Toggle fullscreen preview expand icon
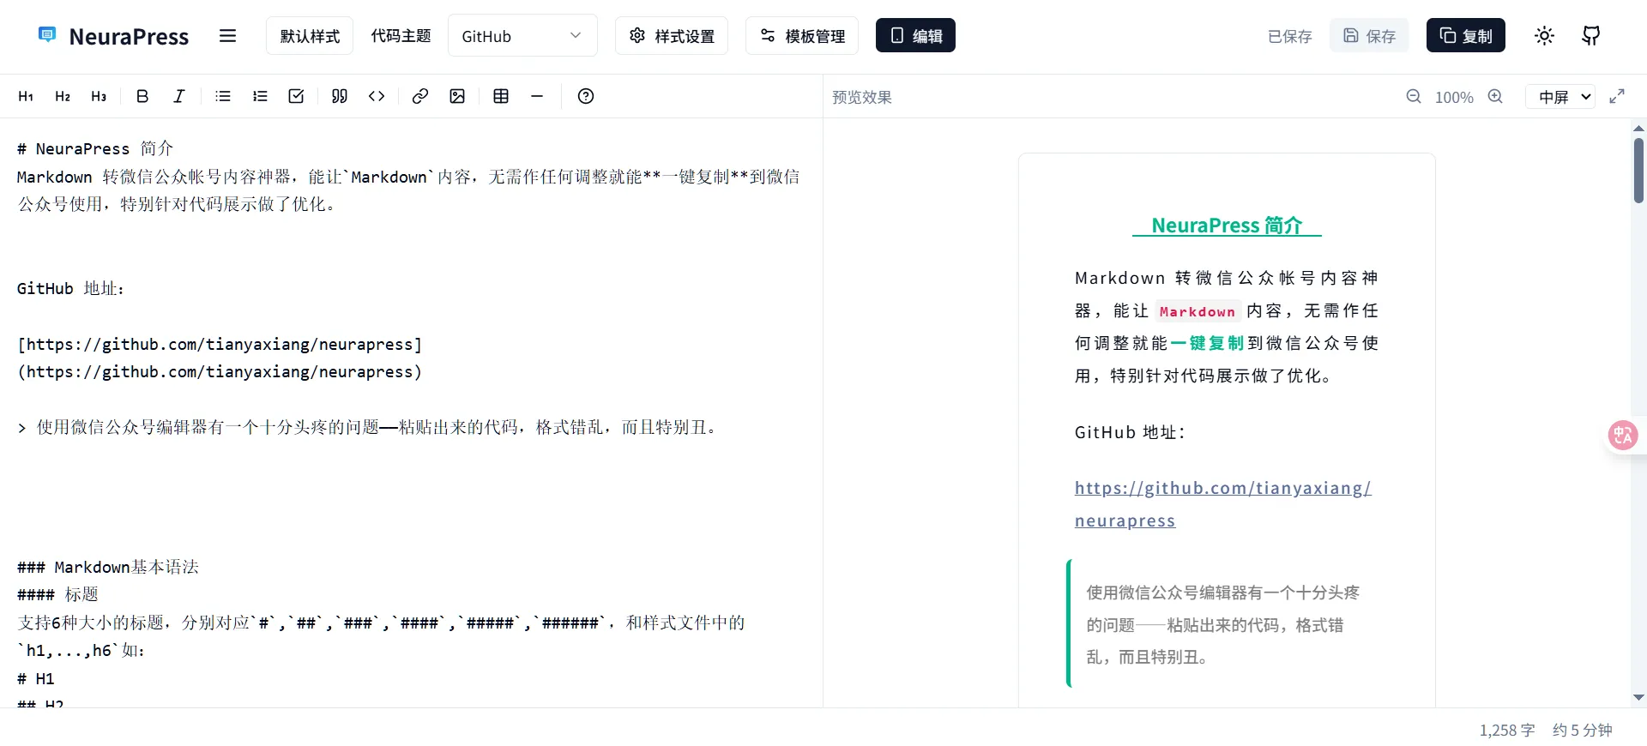The width and height of the screenshot is (1647, 746). [x=1617, y=96]
